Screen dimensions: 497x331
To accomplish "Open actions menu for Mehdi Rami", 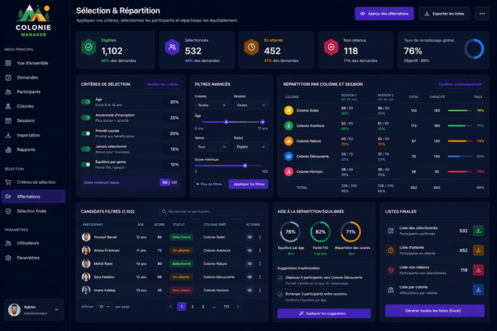I will click(260, 264).
